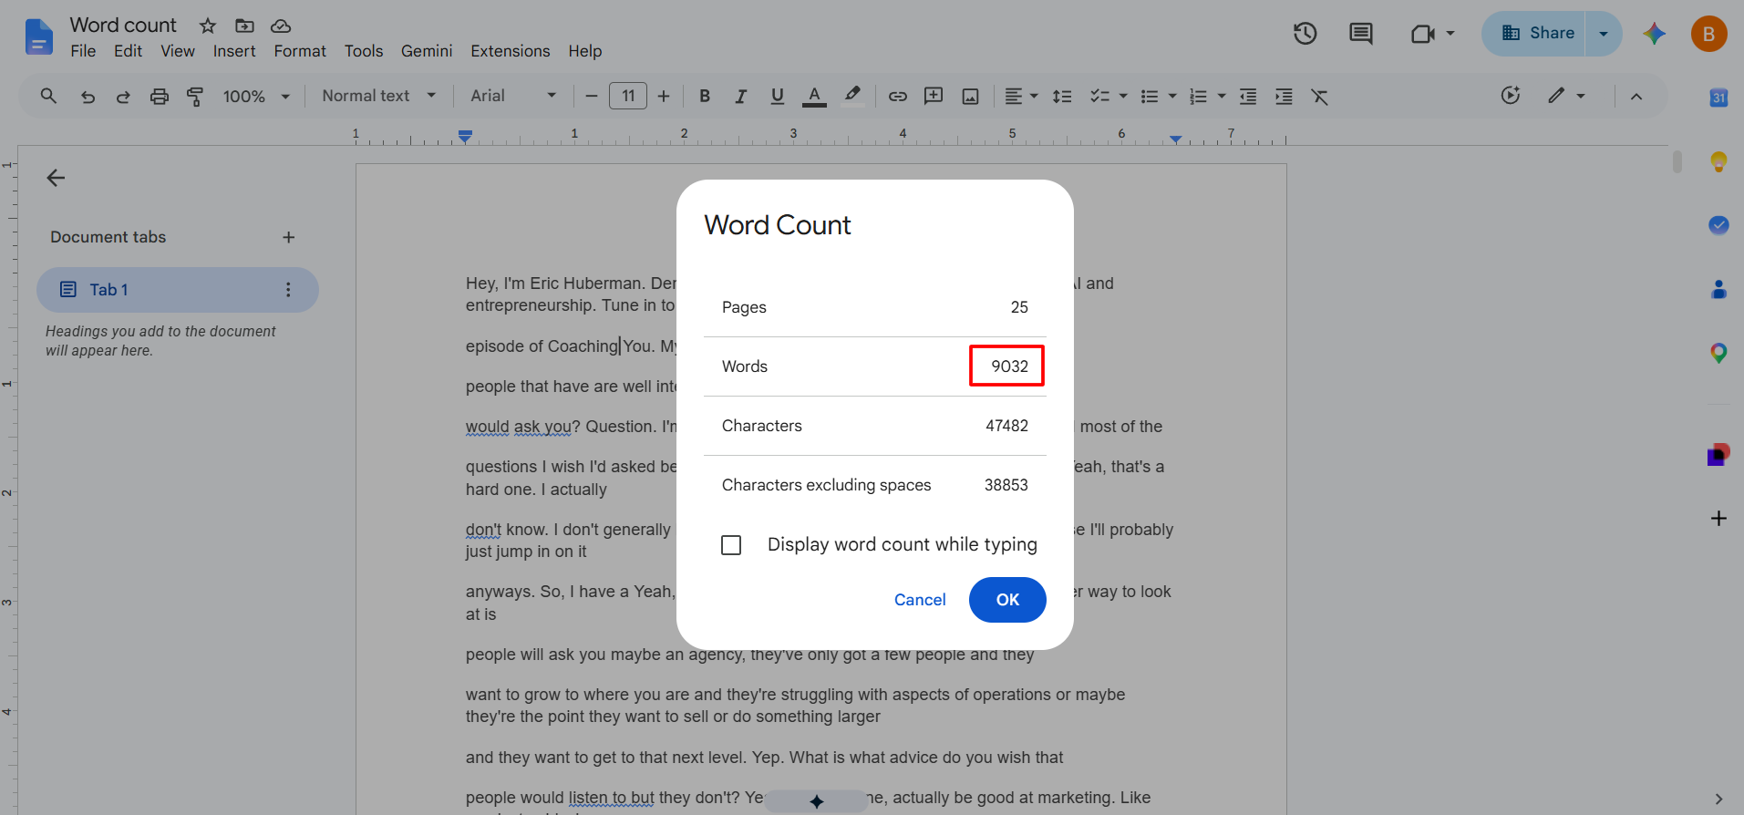This screenshot has width=1744, height=815.
Task: Open the comments history icon
Action: (x=1361, y=34)
